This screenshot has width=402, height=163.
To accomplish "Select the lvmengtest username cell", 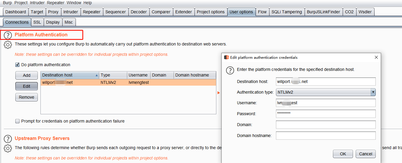I will [x=139, y=82].
